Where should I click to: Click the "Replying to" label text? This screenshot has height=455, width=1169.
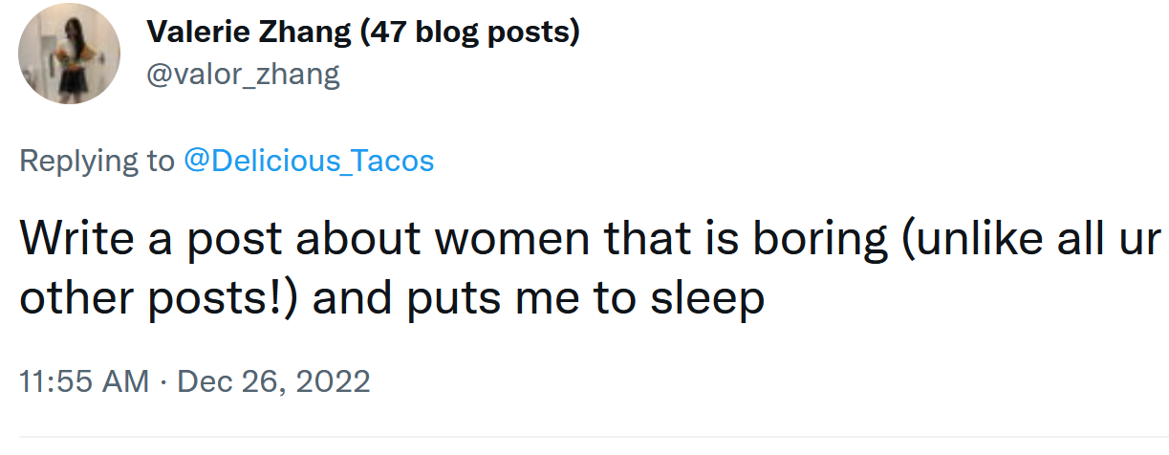[x=97, y=160]
